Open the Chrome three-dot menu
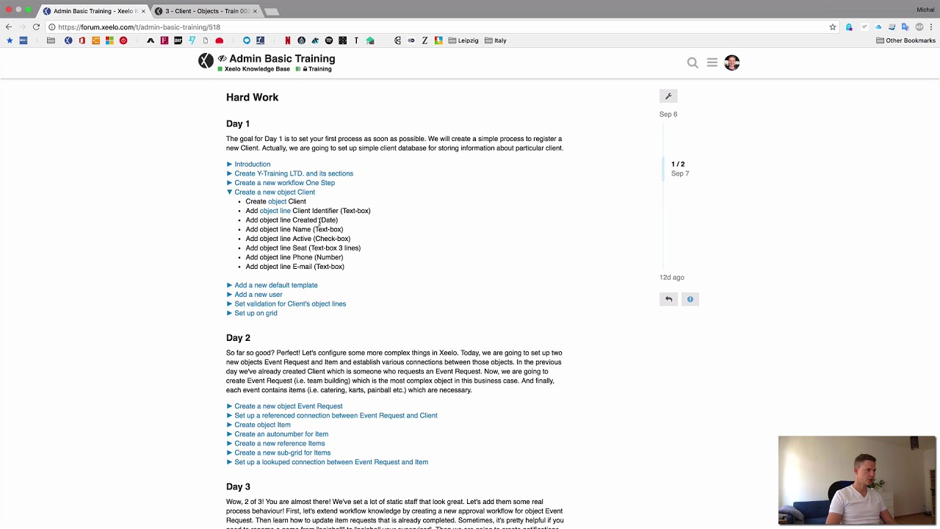This screenshot has height=529, width=940. pyautogui.click(x=931, y=26)
